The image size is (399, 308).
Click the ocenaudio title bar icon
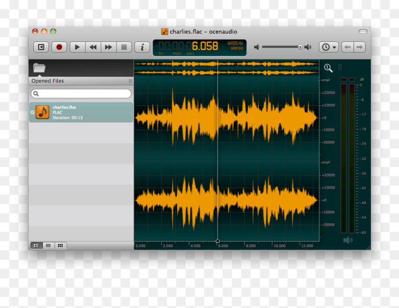pyautogui.click(x=165, y=32)
